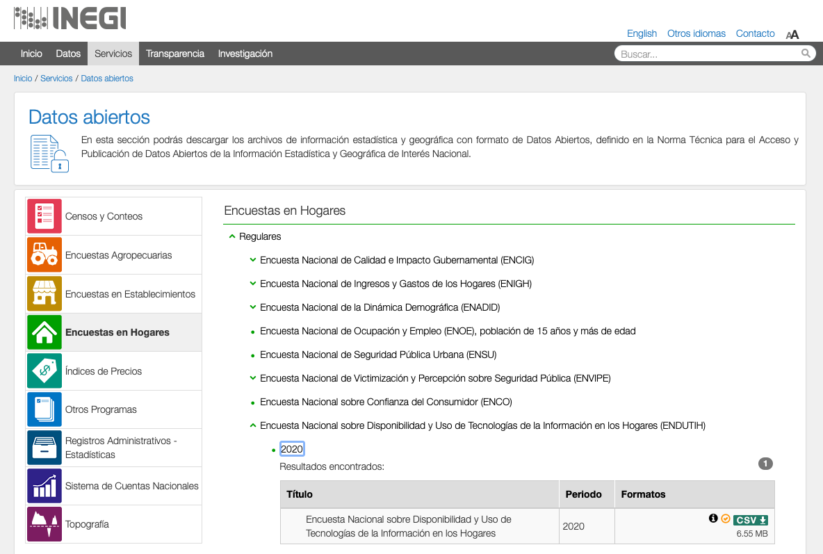Click the Servicios breadcrumb link

click(x=57, y=79)
